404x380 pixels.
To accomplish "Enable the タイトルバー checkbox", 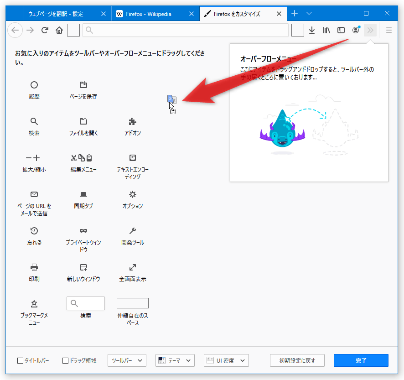I will pos(20,360).
